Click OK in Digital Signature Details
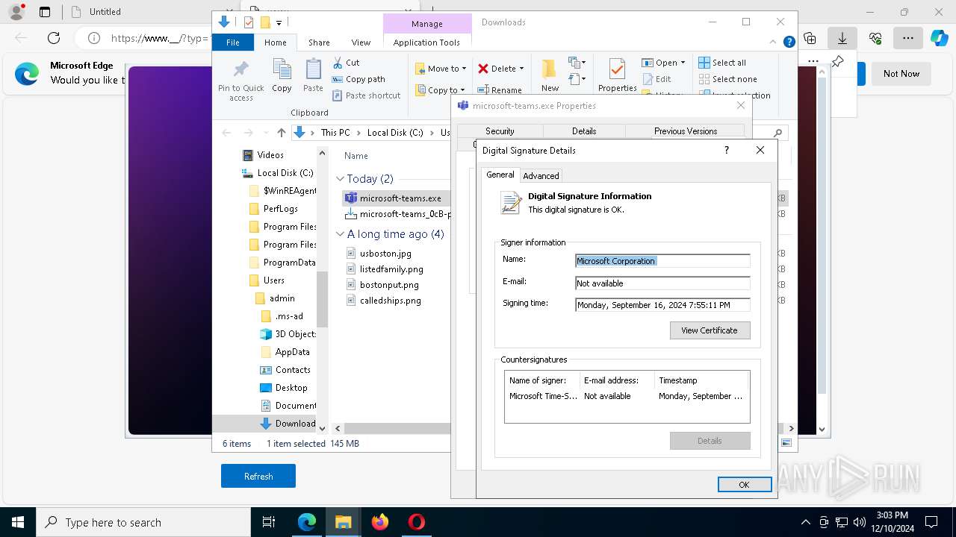The width and height of the screenshot is (956, 537). tap(744, 485)
